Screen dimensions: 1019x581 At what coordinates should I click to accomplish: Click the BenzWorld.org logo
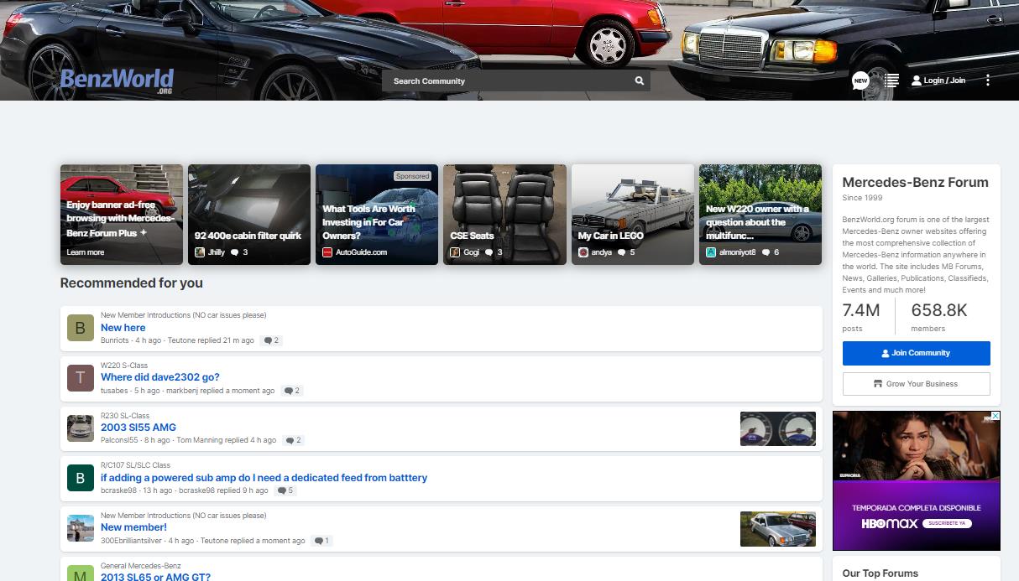pyautogui.click(x=117, y=81)
